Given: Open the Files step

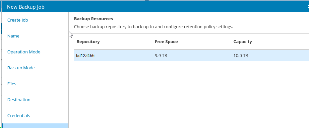Looking at the screenshot, I should (x=12, y=84).
